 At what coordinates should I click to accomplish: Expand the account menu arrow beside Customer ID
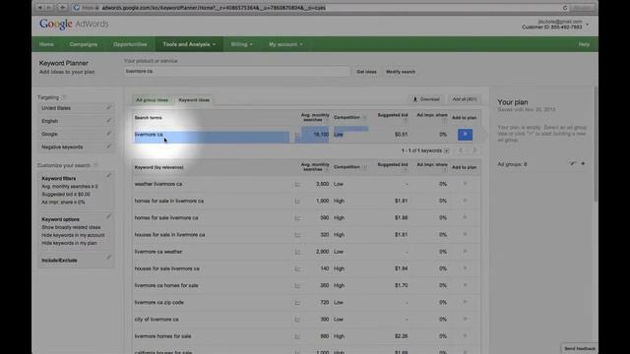[x=588, y=25]
